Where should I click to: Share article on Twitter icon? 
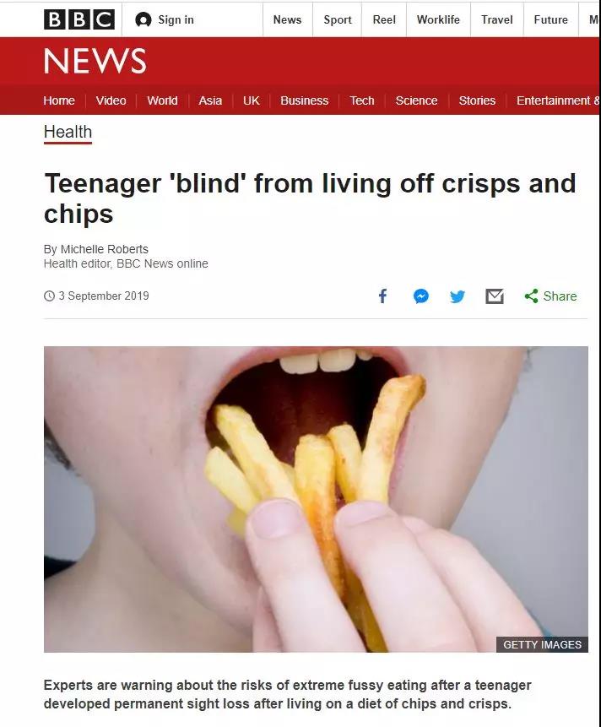pos(458,296)
